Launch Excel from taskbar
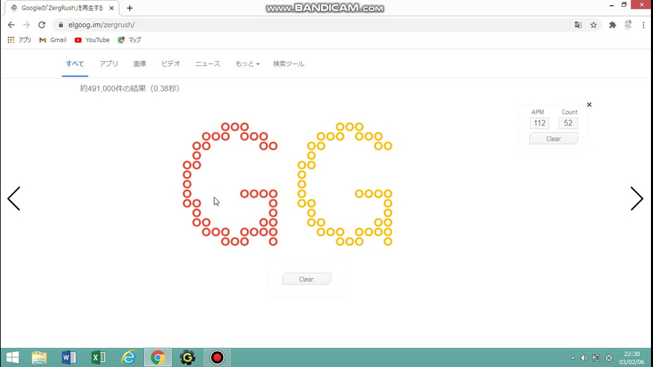 coord(99,357)
